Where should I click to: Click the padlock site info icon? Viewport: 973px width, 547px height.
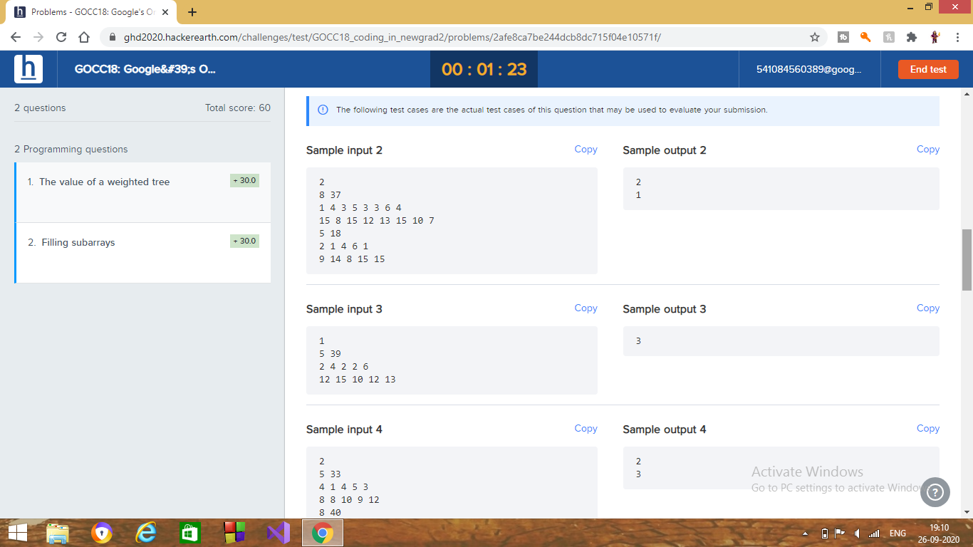point(113,37)
